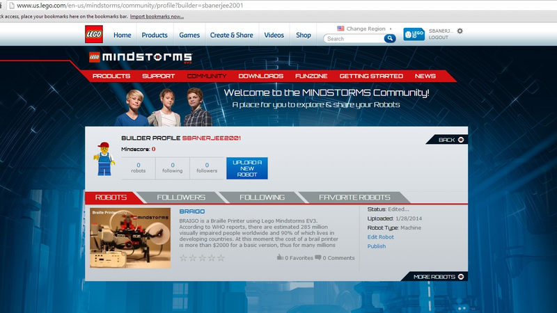
Task: Open Videos menu
Action: [x=274, y=35]
